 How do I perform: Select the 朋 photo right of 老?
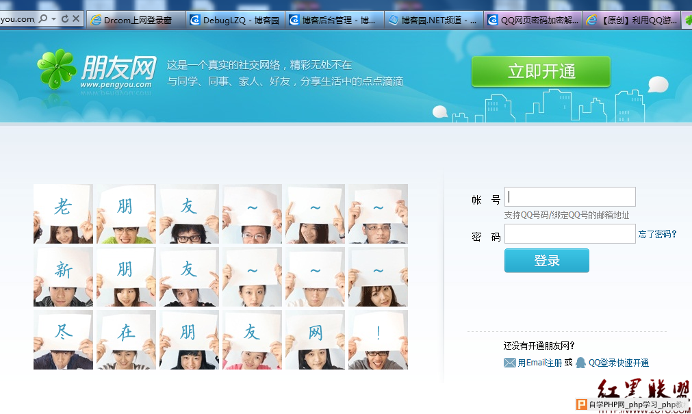(126, 214)
